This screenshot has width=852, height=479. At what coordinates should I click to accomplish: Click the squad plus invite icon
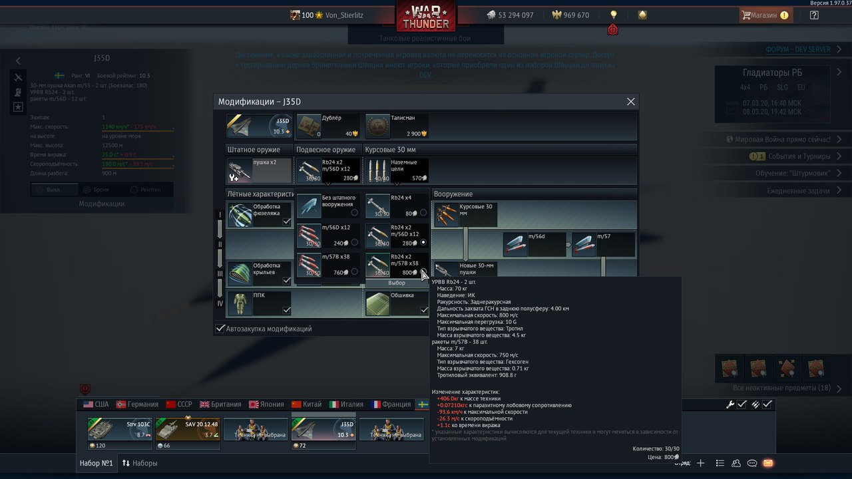point(700,463)
